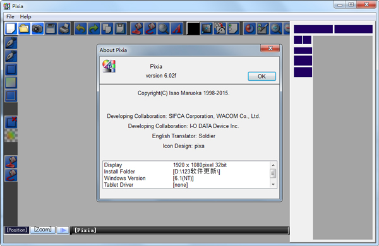Click the Pixia title bar app icon

[x=7, y=6]
